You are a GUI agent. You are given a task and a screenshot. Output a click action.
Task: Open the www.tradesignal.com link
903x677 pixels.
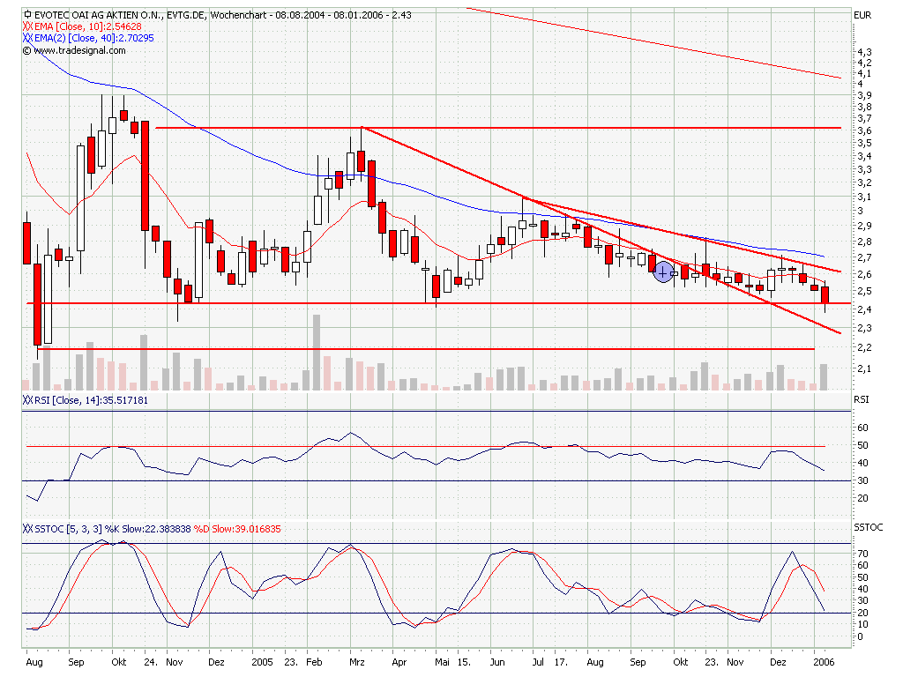79,50
